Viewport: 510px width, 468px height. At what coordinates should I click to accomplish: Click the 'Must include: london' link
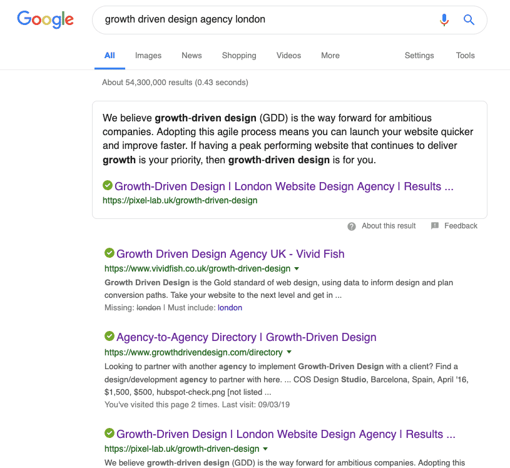pos(230,308)
